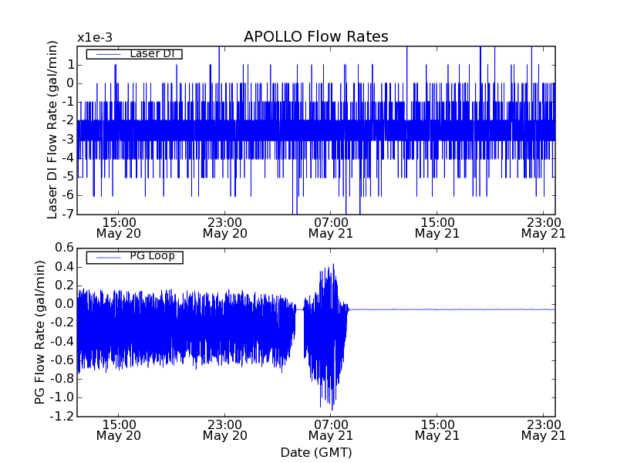617x463 pixels.
Task: Click the x1e-3 scale multiplier text
Action: [x=96, y=38]
